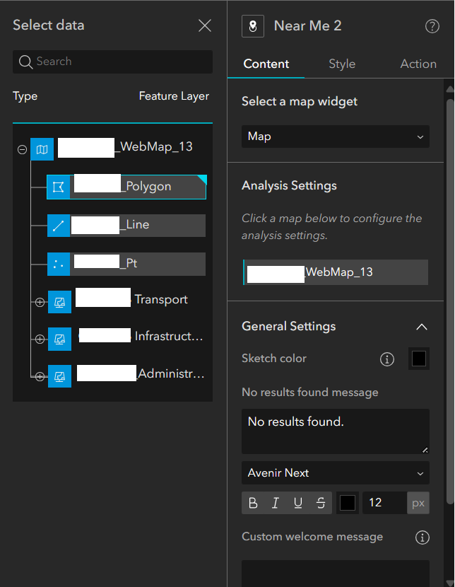The height and width of the screenshot is (587, 455).
Task: Click the Line feature layer icon
Action: (x=59, y=226)
